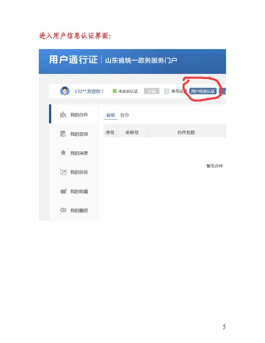Click the 133** 欢迎您 username link

[89, 91]
